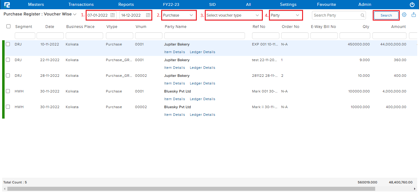
Task: Click the power logout icon
Action: click(412, 5)
